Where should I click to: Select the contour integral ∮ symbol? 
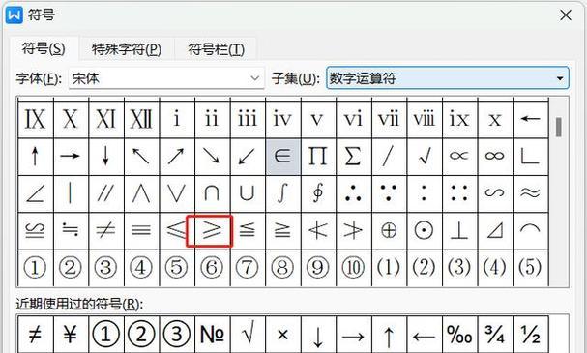318,193
